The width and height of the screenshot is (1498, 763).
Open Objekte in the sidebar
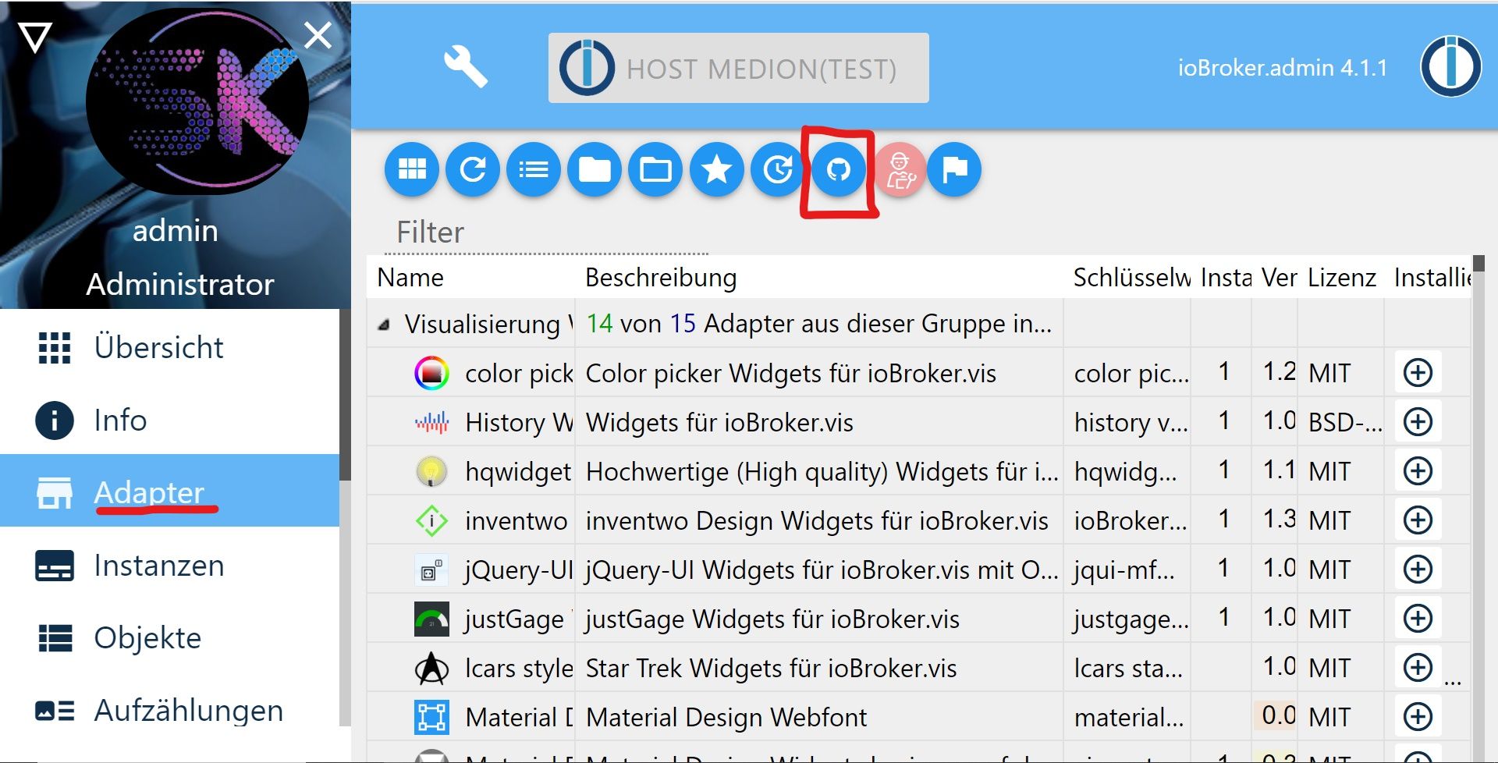pyautogui.click(x=170, y=637)
